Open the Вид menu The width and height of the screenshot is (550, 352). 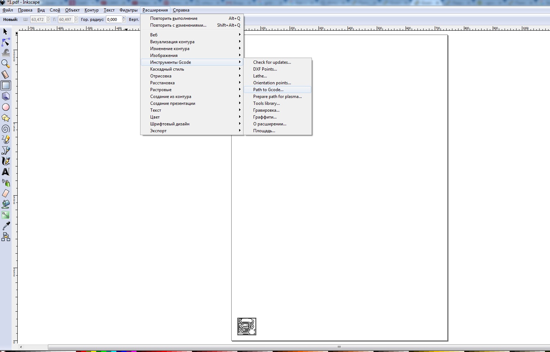[x=41, y=10]
